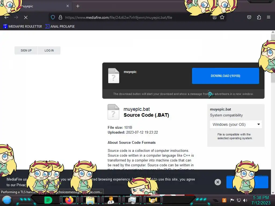Viewport: 275px width, 206px height.
Task: Open the monitor graph taskbar icon
Action: tap(132, 200)
